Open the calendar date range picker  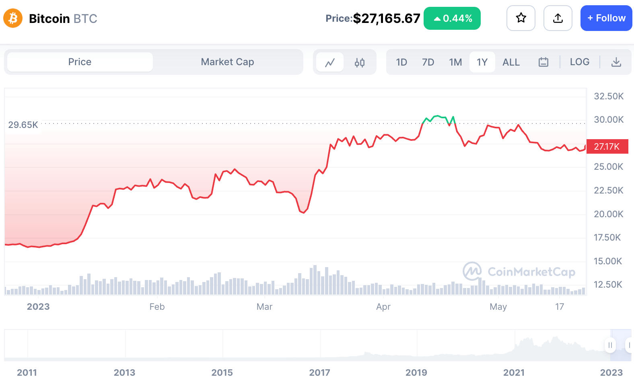click(x=543, y=62)
